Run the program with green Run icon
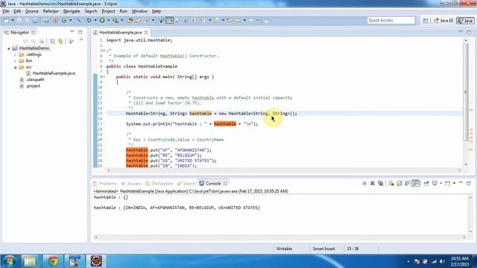 [102, 20]
